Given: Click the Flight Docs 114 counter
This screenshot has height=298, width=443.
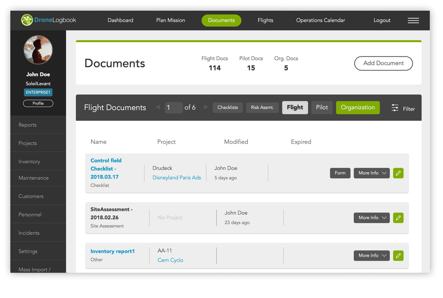Looking at the screenshot, I should 215,63.
